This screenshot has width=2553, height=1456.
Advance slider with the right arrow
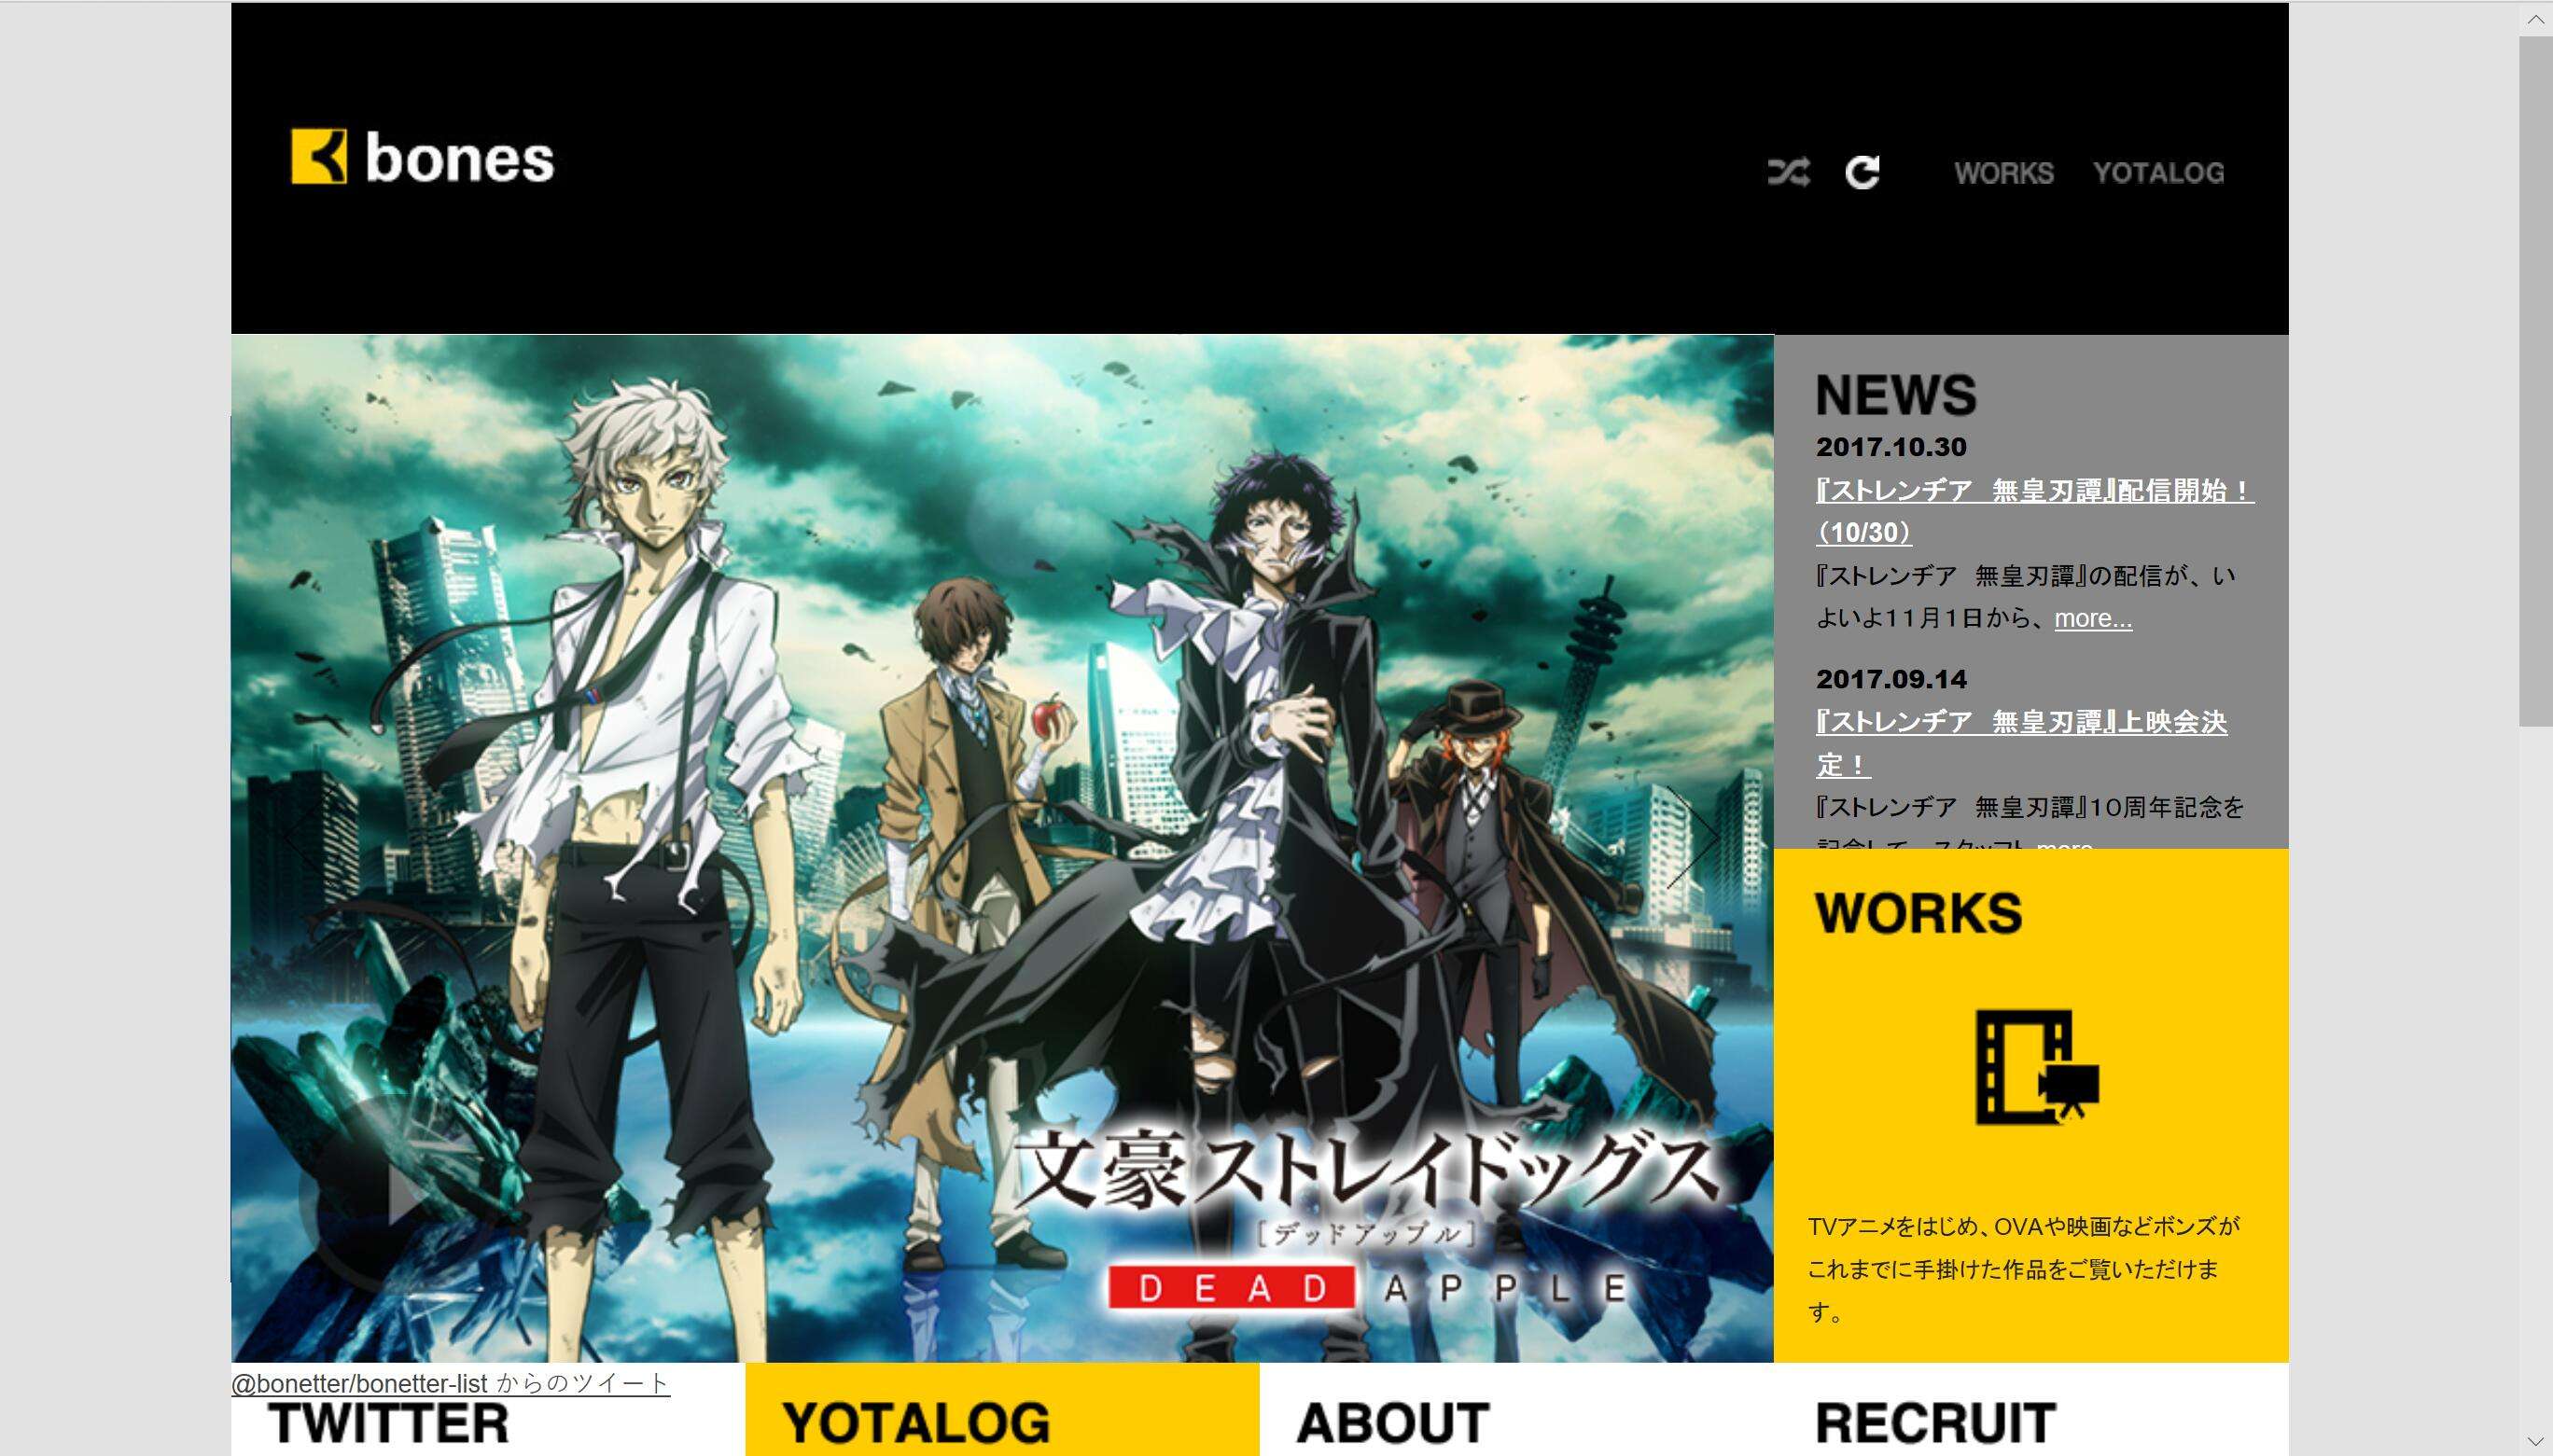1694,837
